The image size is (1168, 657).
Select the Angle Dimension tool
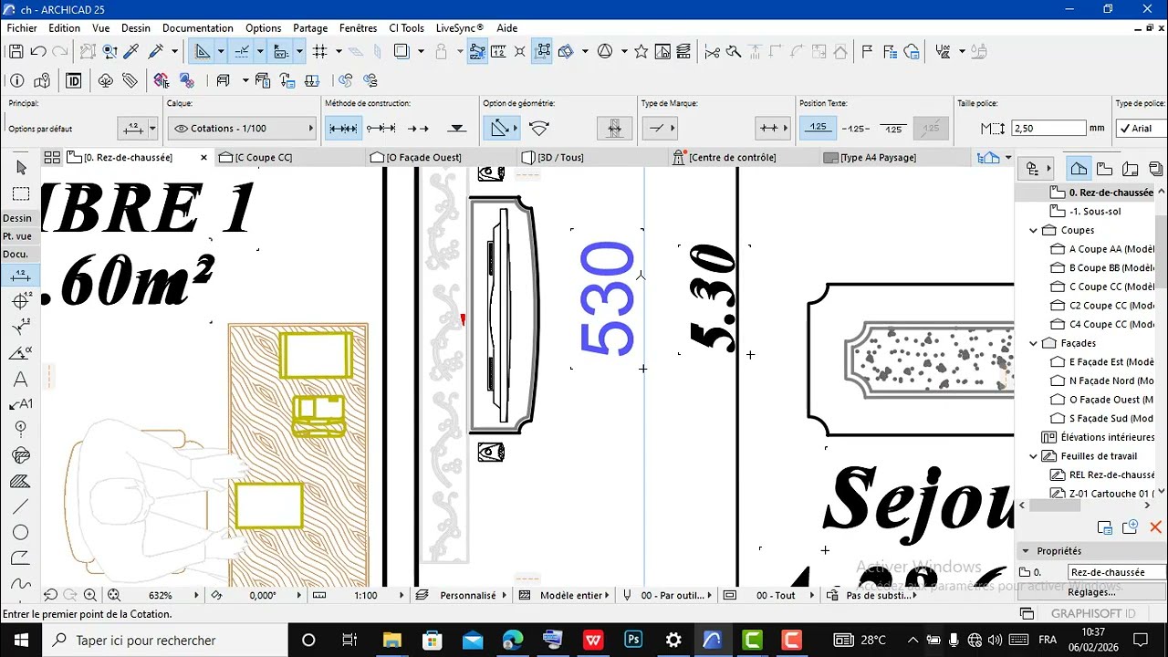pyautogui.click(x=21, y=353)
